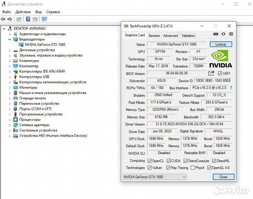
Task: Open the Действие menu
Action: (23, 12)
